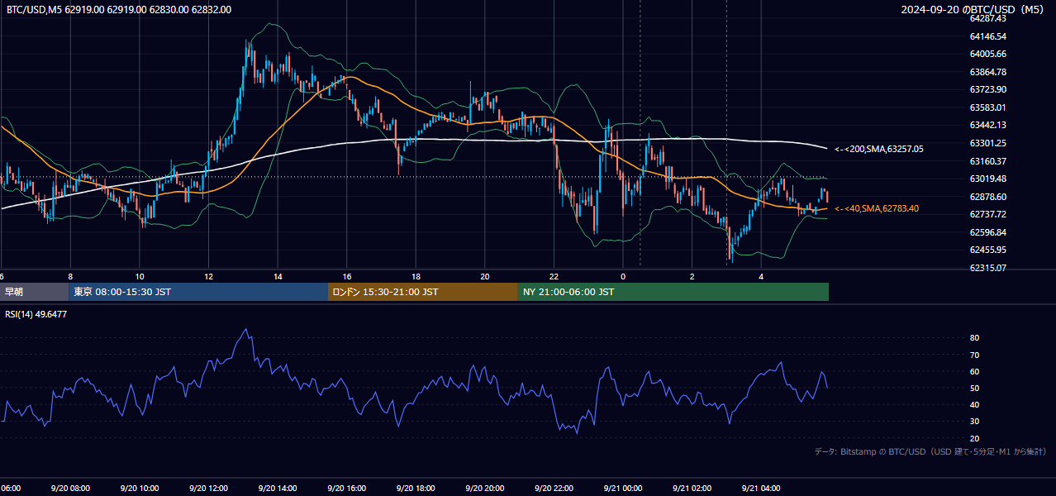Click the chart title 2024-09-20 のBTC/USD (M5)
The height and width of the screenshot is (496, 1056).
pyautogui.click(x=973, y=9)
